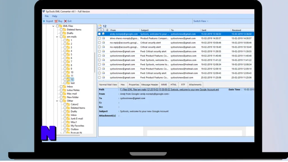Click the attachment column header icon
Image resolution: width=288 pixels, height=162 pixels.
107,30
